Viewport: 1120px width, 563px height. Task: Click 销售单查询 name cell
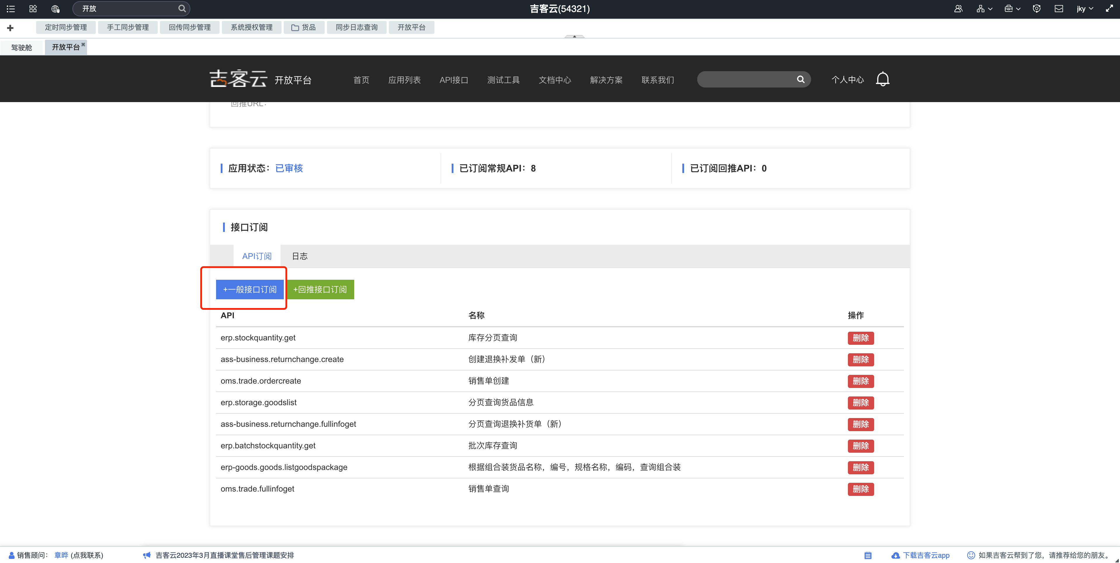(x=489, y=489)
